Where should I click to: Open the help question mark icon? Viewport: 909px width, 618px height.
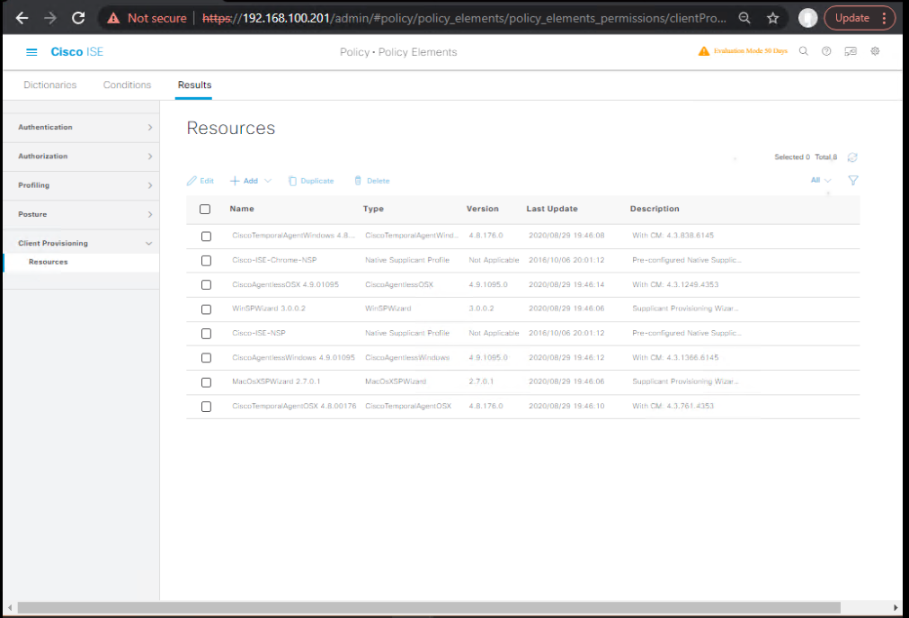point(826,51)
